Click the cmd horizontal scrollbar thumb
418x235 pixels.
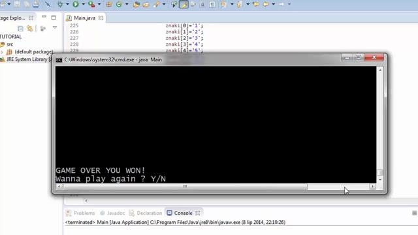(185, 187)
